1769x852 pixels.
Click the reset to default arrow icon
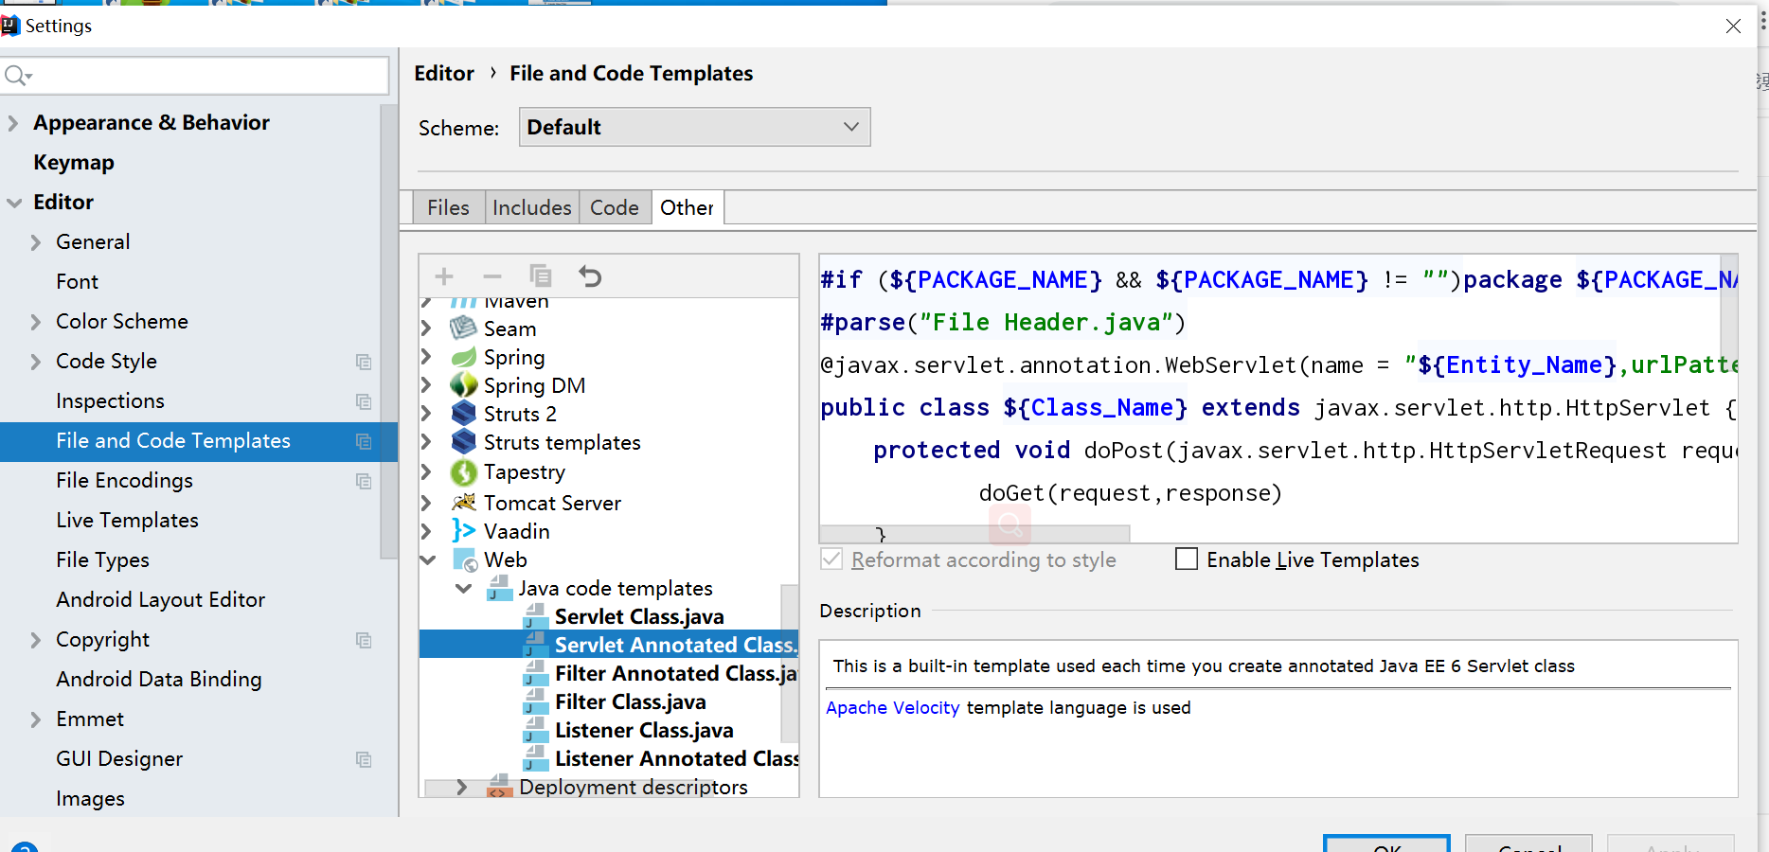tap(590, 276)
